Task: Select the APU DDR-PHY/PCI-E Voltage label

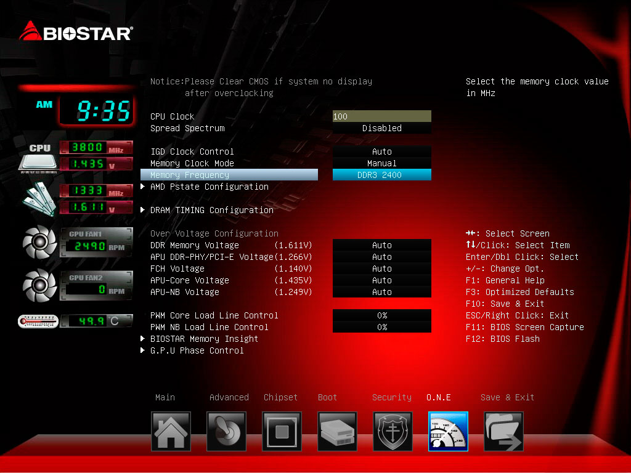Action: tap(212, 257)
